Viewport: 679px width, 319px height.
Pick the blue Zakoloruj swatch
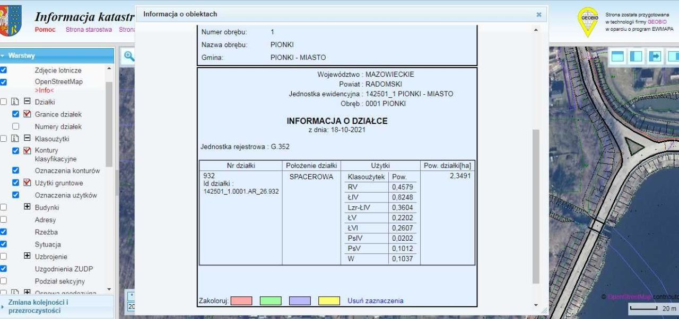[x=300, y=301]
